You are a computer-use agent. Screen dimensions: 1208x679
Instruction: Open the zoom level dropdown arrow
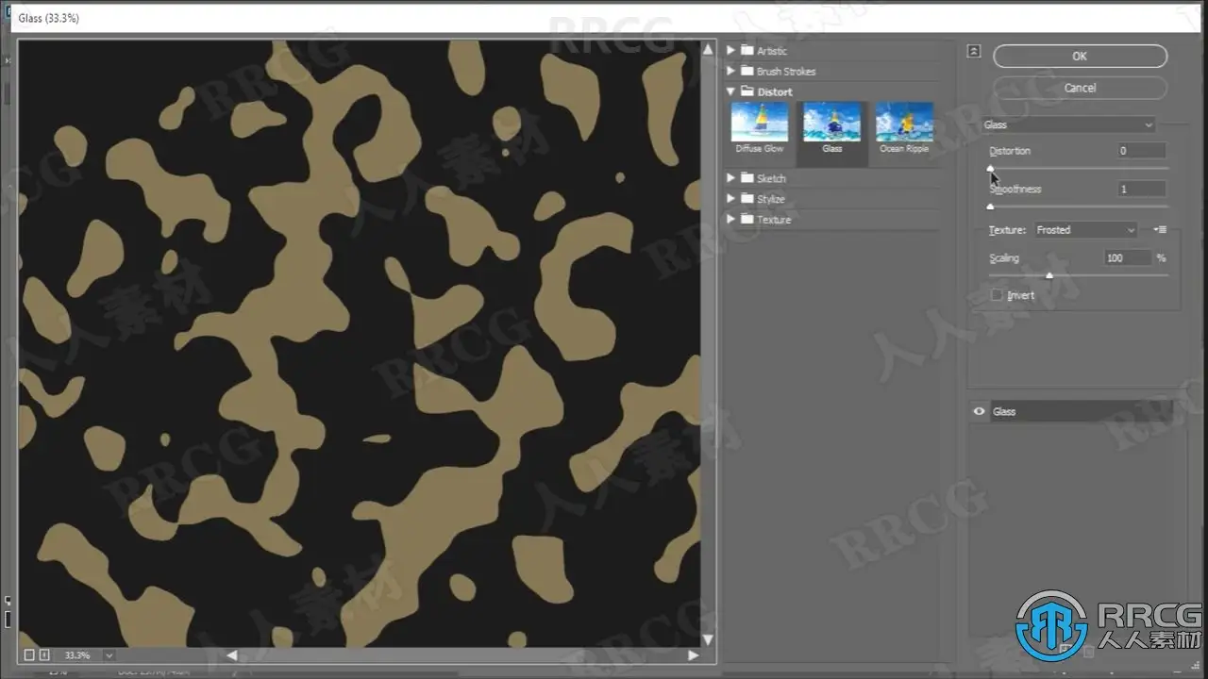(x=109, y=654)
